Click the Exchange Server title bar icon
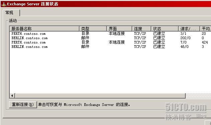This screenshot has width=211, height=125. point(4,4)
